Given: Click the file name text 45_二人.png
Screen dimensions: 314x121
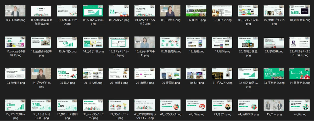Looking at the screenshot, I should (274, 114).
